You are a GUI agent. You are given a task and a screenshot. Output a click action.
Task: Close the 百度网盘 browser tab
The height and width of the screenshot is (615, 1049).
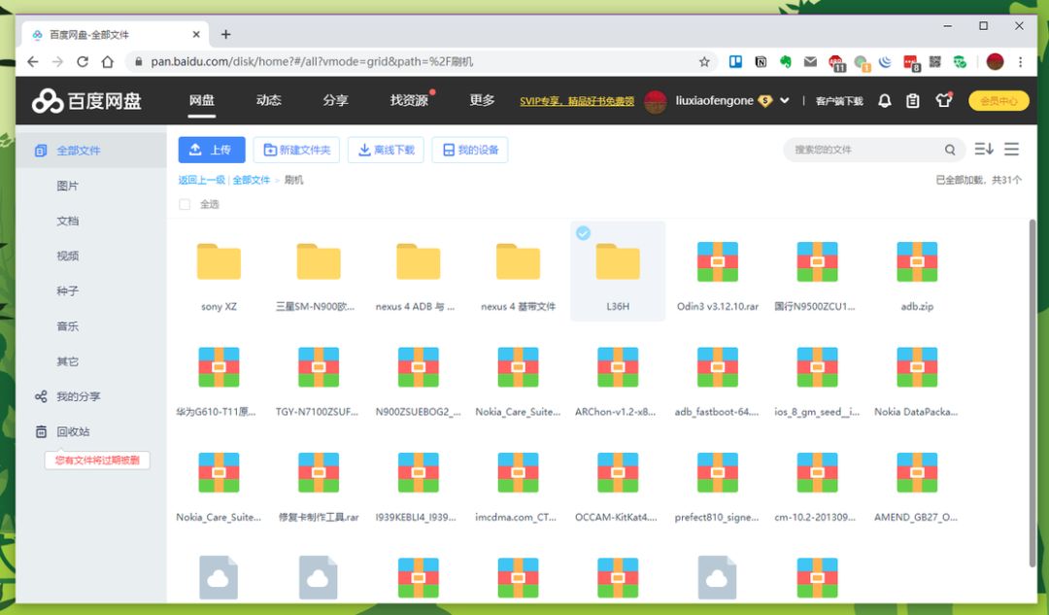pos(196,34)
